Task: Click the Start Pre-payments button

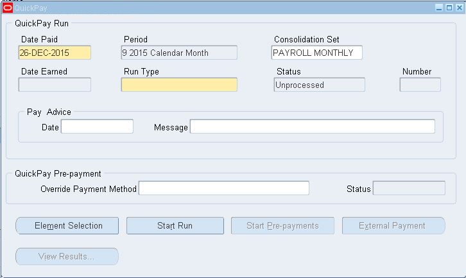Action: (x=282, y=225)
